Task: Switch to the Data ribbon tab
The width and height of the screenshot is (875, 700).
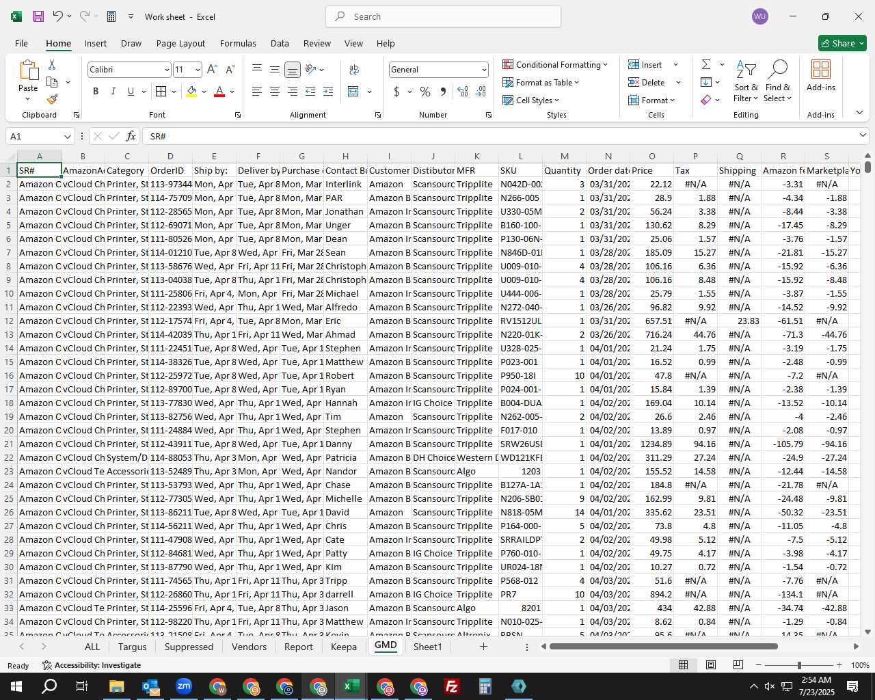Action: click(280, 43)
